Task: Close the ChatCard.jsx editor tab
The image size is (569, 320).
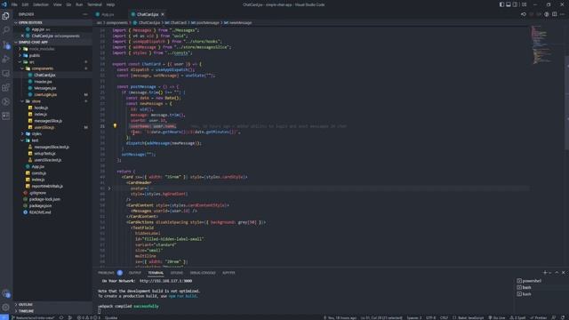Action: (x=163, y=14)
